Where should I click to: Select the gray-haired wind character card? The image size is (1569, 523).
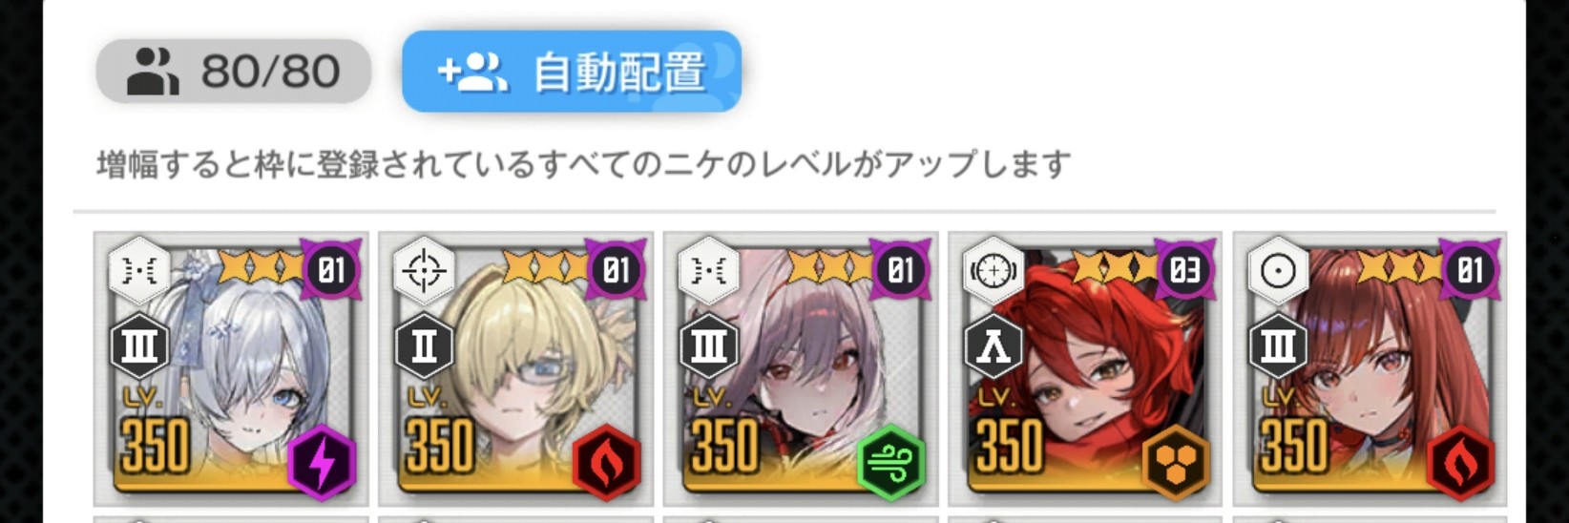pyautogui.click(x=801, y=368)
